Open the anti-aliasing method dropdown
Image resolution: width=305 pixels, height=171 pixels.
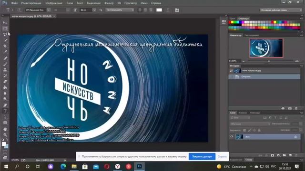120,10
